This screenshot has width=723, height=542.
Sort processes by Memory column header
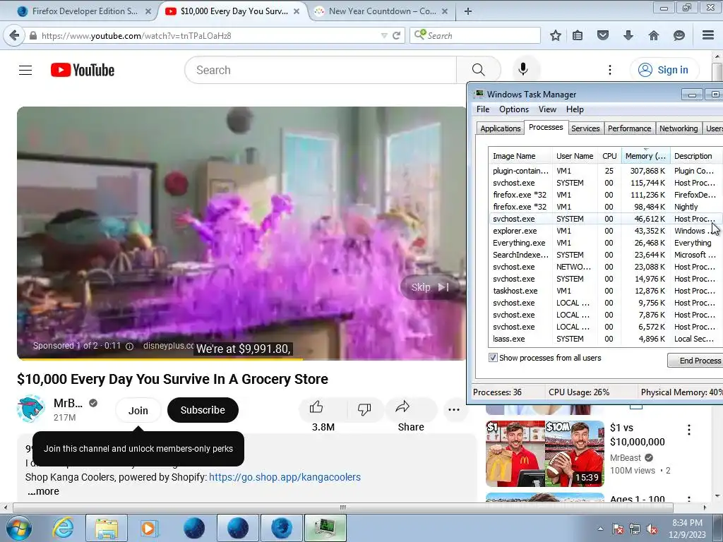645,156
